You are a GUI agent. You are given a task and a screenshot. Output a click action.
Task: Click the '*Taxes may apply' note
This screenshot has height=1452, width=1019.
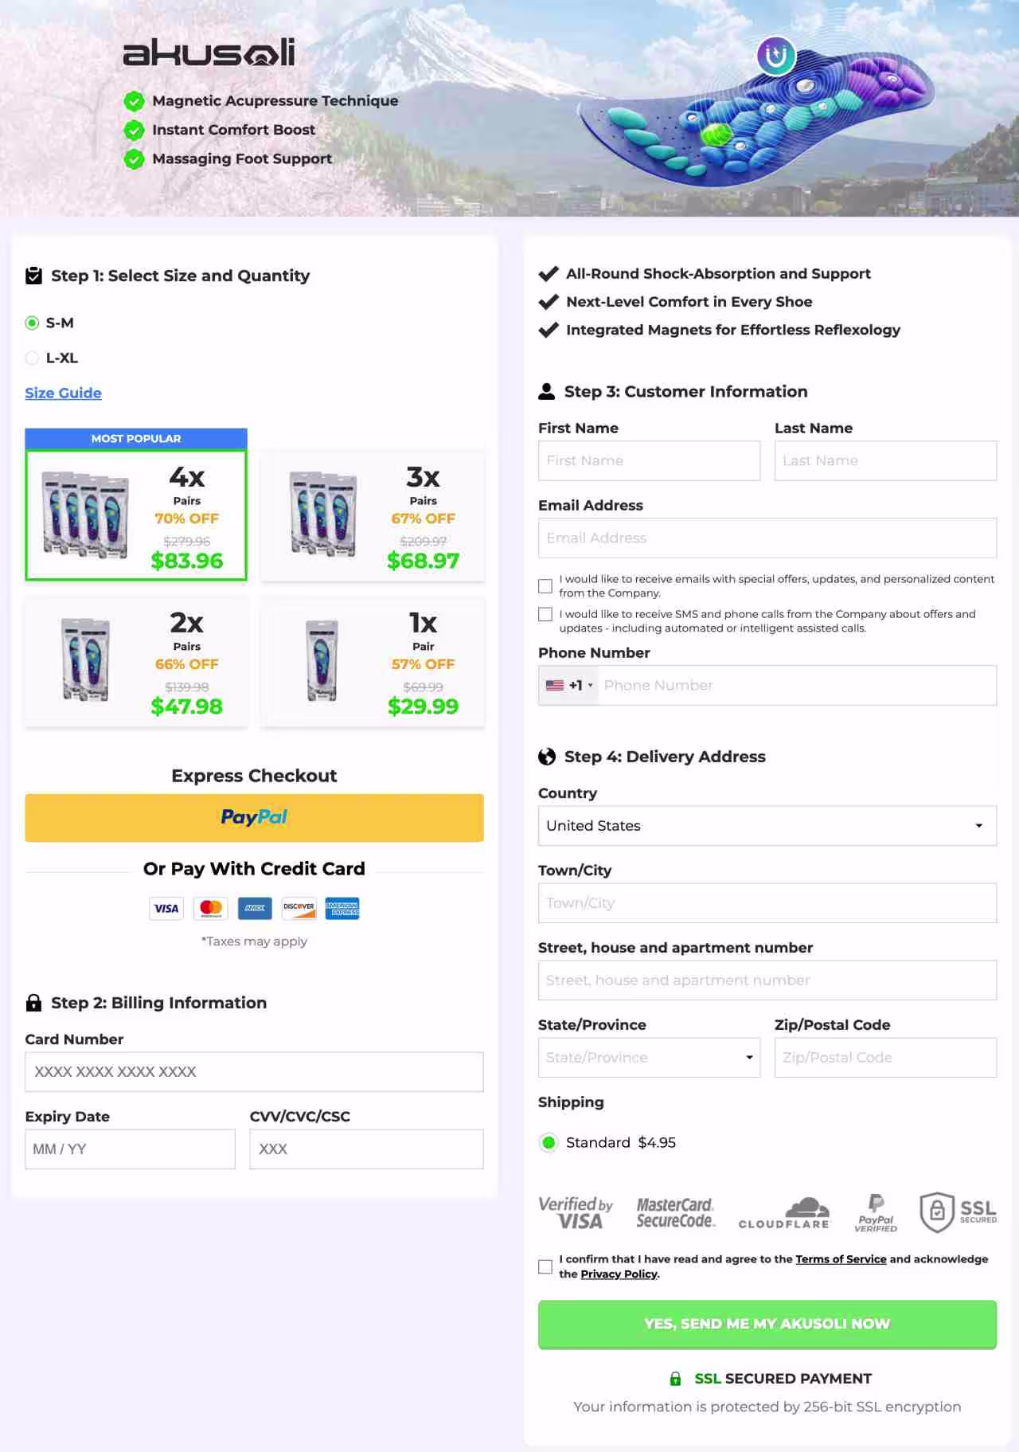pyautogui.click(x=254, y=941)
